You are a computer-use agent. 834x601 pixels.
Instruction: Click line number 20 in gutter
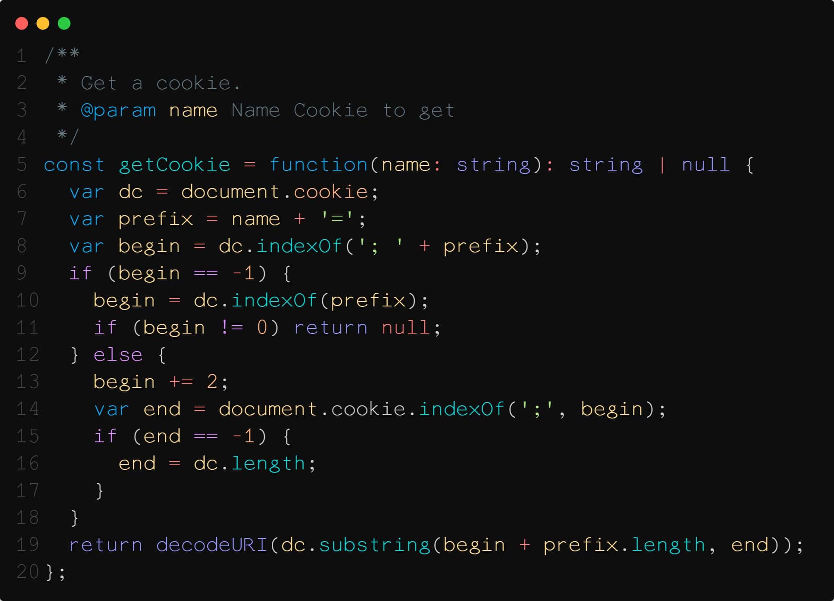(x=28, y=572)
